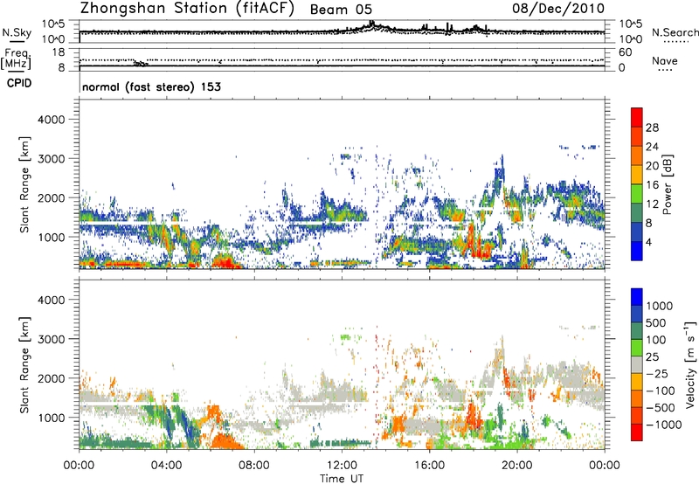Click the 'Power [dB]' color bar label

pos(667,184)
